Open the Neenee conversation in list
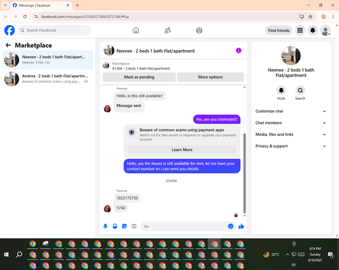Viewport: 339px width, 270px height. point(47,60)
